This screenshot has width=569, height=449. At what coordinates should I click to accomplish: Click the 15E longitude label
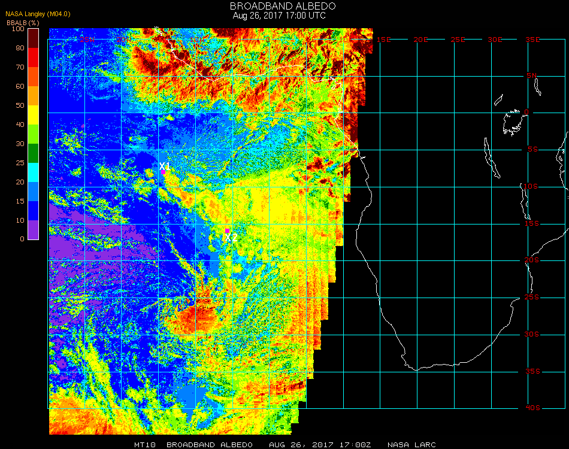pos(383,40)
